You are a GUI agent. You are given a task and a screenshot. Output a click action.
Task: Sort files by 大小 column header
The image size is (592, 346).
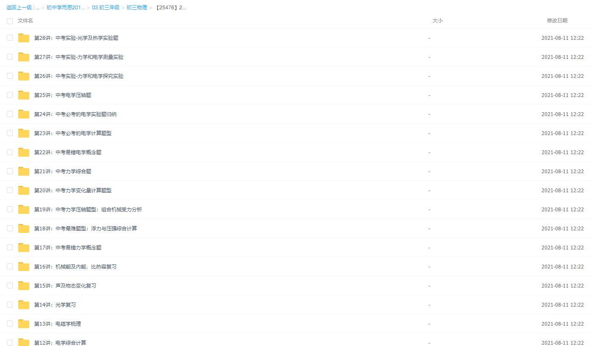[437, 21]
